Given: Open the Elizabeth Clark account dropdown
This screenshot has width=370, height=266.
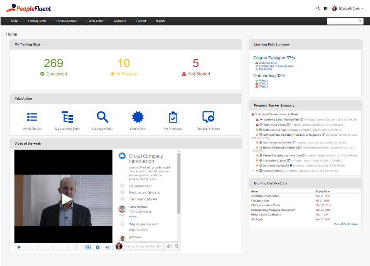Looking at the screenshot, I should point(348,8).
